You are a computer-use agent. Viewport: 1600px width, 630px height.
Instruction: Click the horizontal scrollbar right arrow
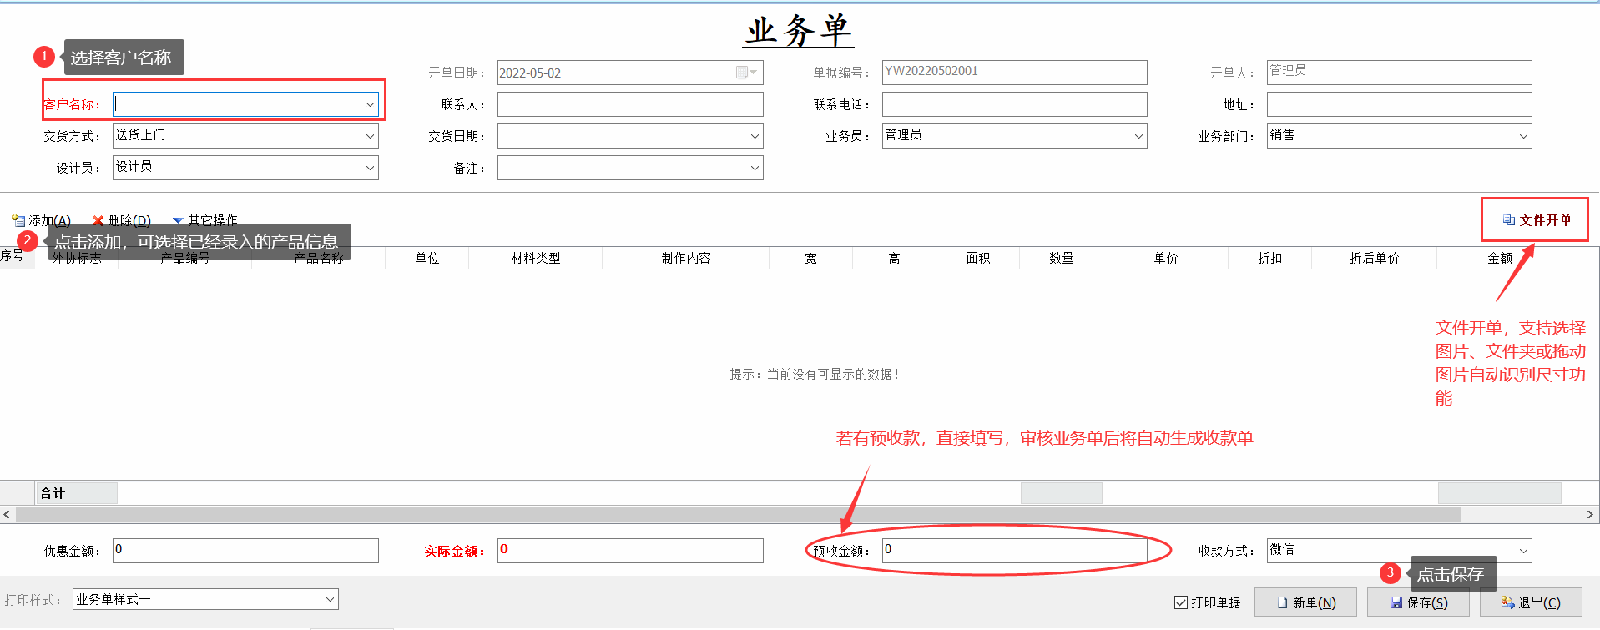tap(1590, 515)
